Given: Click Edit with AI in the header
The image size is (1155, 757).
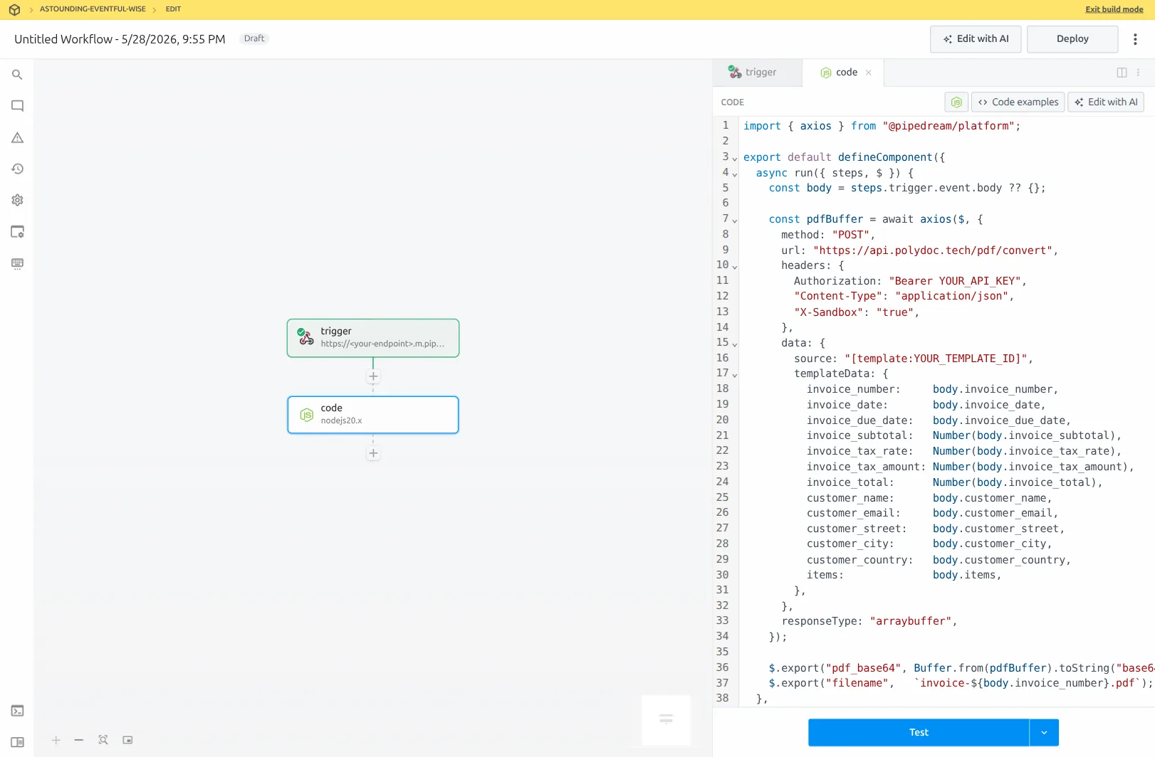Looking at the screenshot, I should click(x=976, y=39).
